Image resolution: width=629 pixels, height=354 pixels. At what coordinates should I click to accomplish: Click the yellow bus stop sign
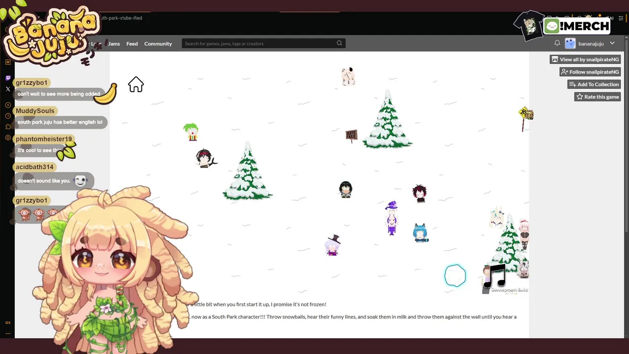point(525,118)
